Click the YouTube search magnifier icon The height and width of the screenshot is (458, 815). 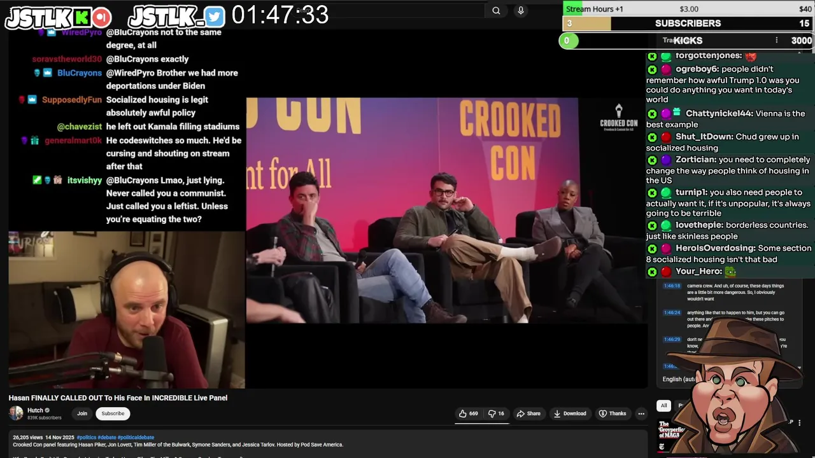click(x=496, y=10)
